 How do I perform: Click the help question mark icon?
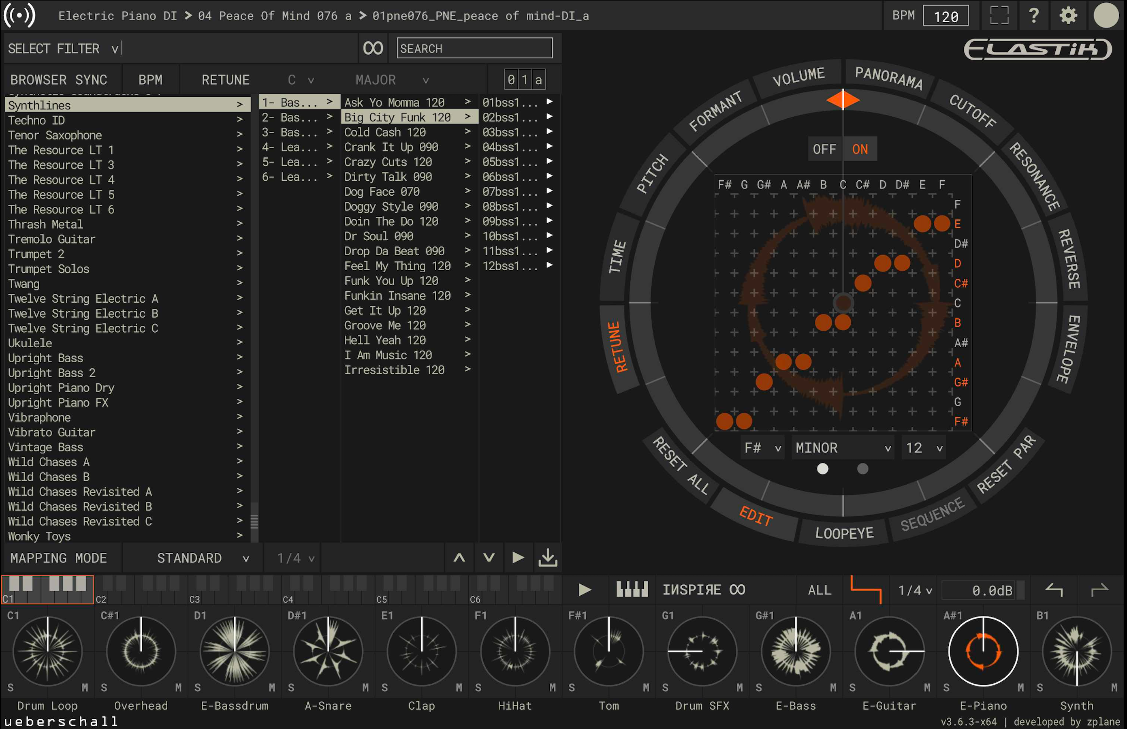tap(1034, 16)
